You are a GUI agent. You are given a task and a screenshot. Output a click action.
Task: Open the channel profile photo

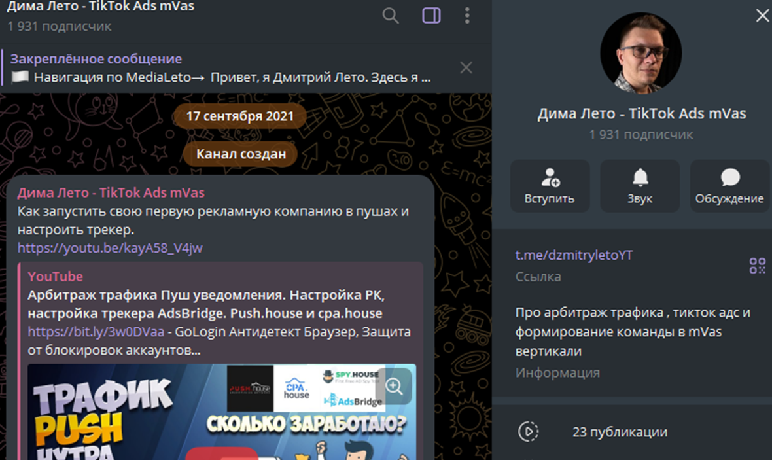(x=641, y=53)
